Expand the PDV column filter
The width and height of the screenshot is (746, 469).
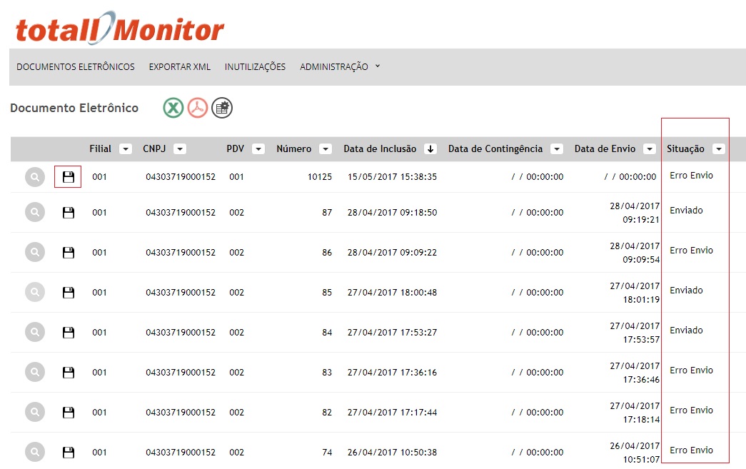click(258, 149)
